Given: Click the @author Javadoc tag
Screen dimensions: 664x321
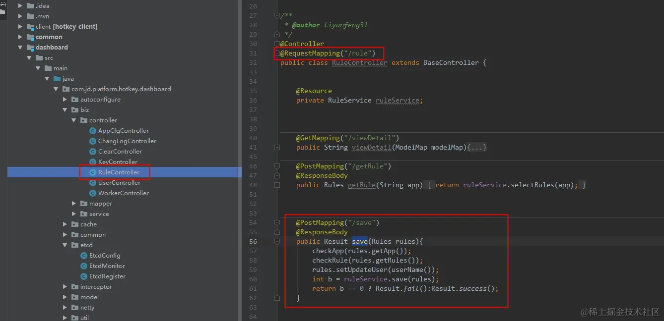Looking at the screenshot, I should pos(306,25).
